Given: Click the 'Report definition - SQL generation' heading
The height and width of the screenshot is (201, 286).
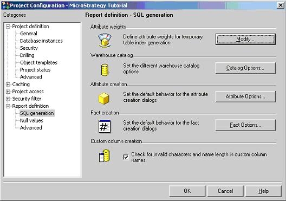Looking at the screenshot, I should [x=129, y=15].
